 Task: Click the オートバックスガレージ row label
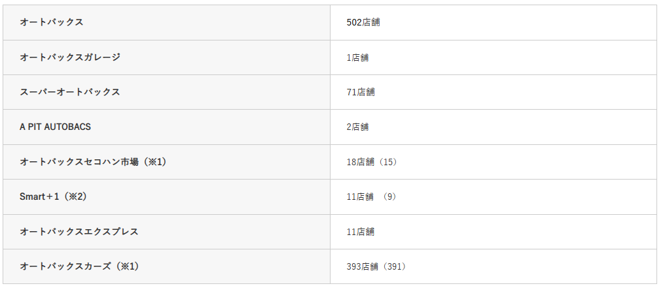pos(70,57)
